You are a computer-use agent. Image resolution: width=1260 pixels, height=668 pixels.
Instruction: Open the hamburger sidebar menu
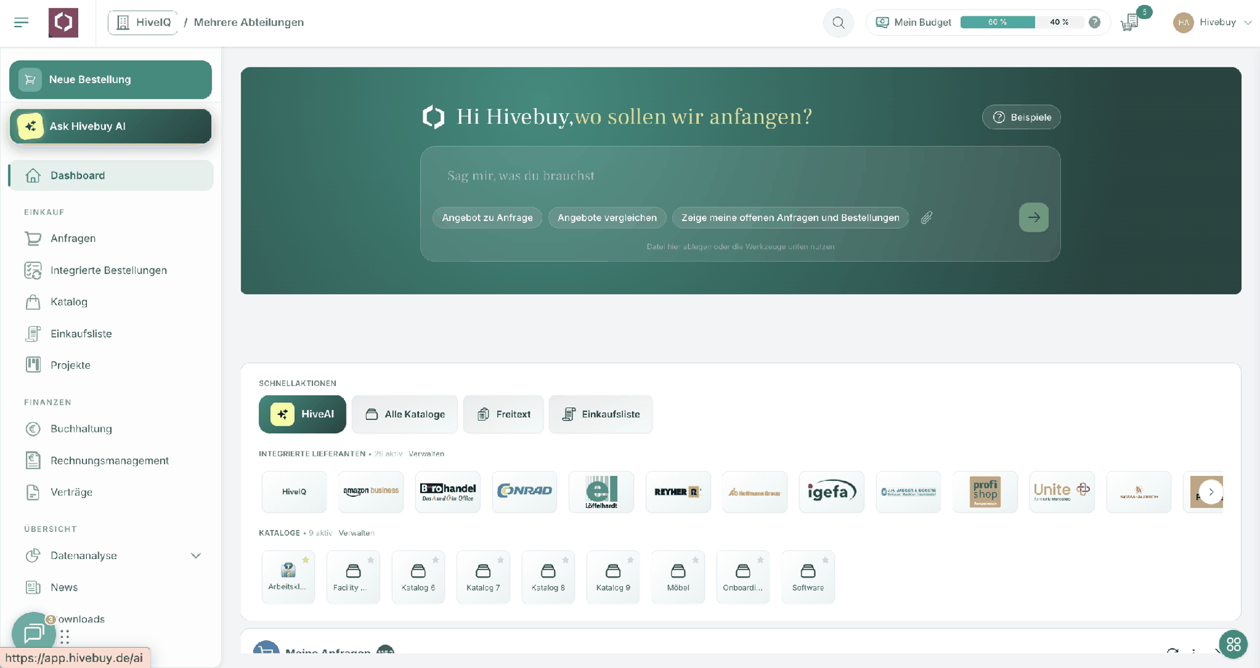coord(21,23)
